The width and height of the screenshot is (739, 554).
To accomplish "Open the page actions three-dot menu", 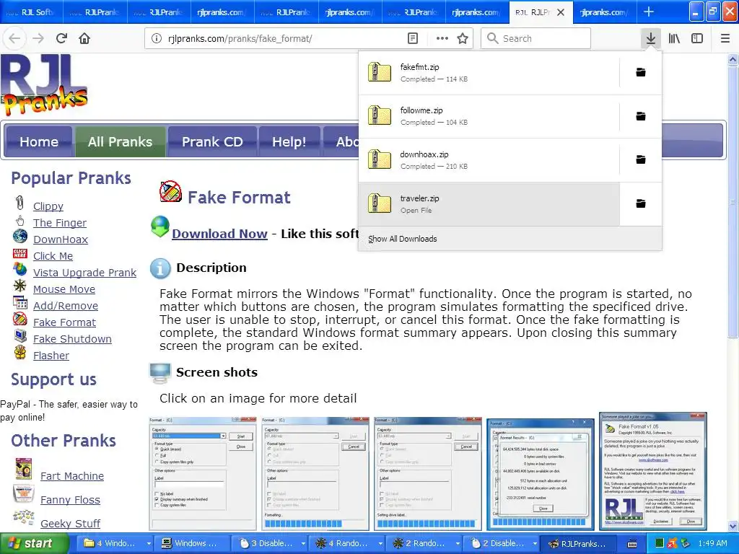I will [x=442, y=39].
